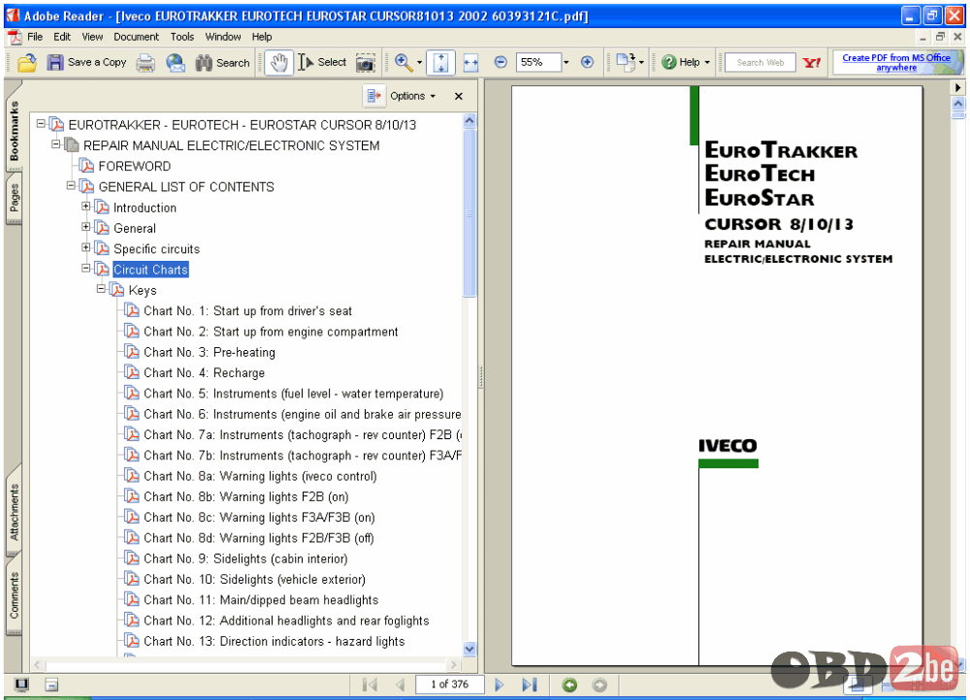This screenshot has height=700, width=970.
Task: Click the zoom out minus button
Action: coord(501,62)
